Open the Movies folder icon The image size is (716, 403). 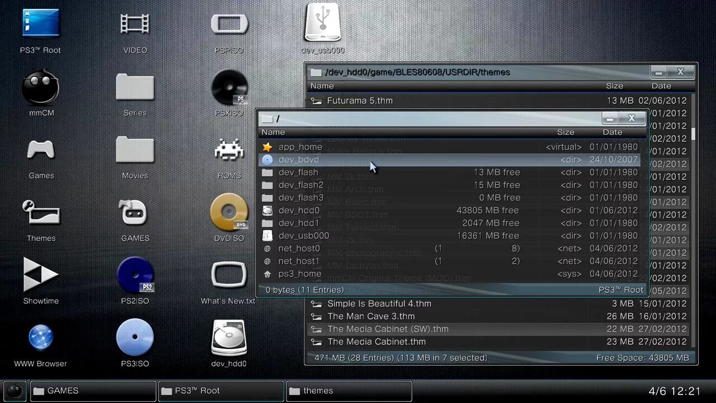coord(135,150)
